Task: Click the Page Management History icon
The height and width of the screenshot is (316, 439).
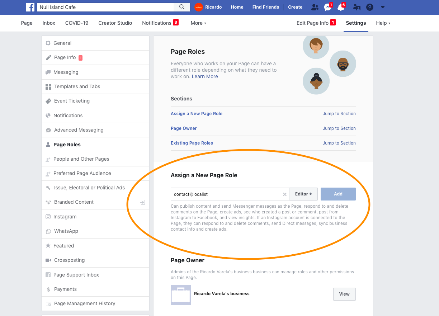Action: (48, 304)
